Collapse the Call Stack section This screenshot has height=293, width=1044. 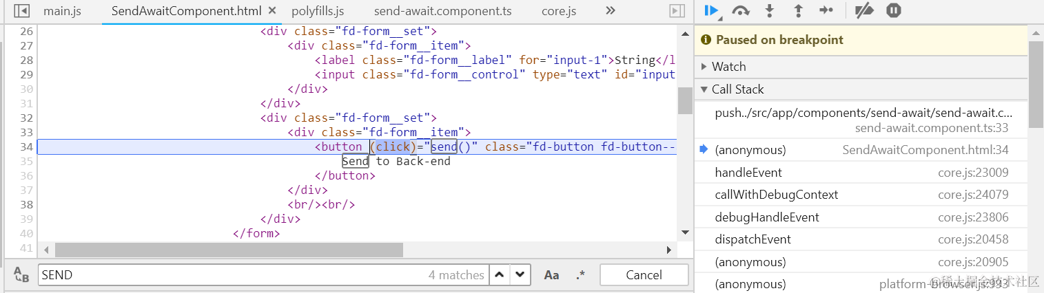coord(861,89)
